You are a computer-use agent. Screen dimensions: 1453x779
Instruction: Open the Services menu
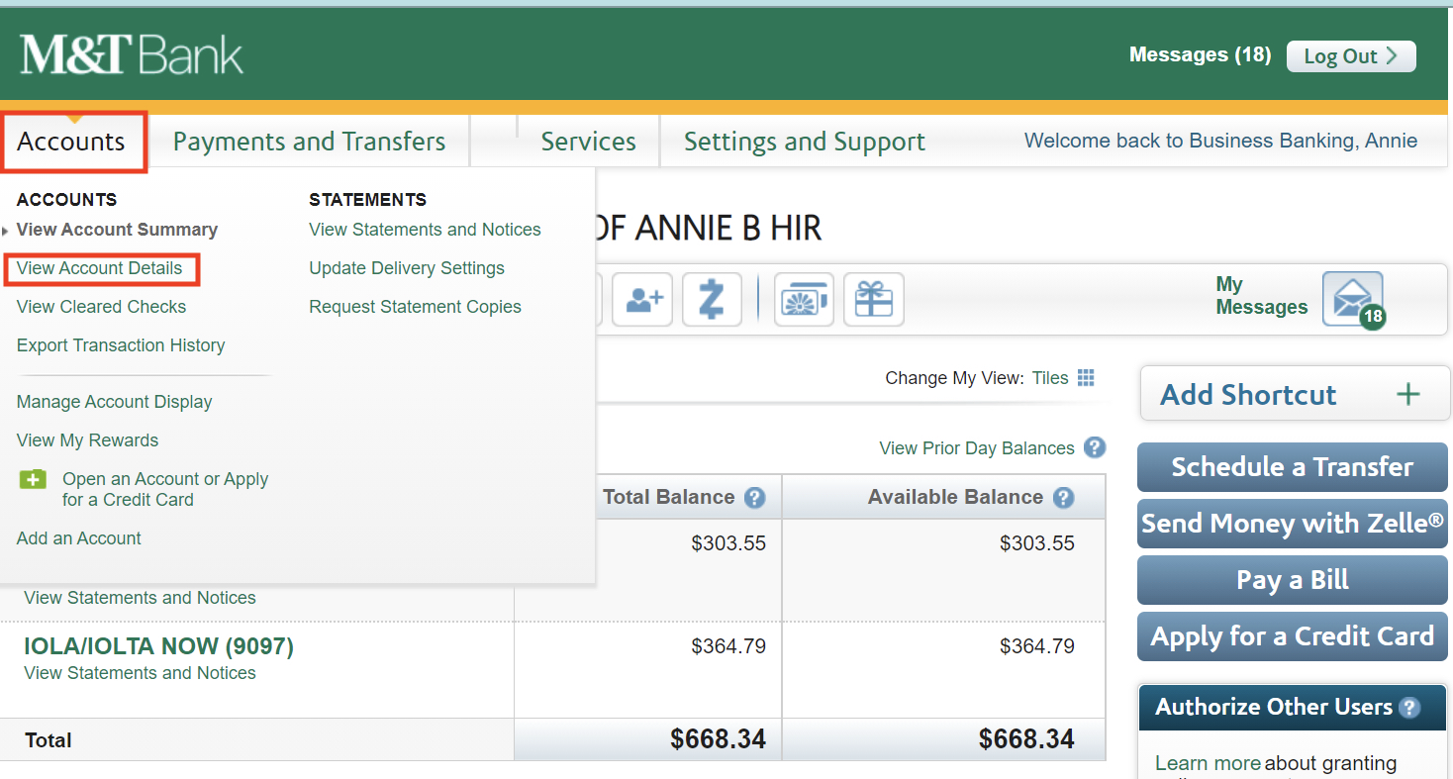588,141
